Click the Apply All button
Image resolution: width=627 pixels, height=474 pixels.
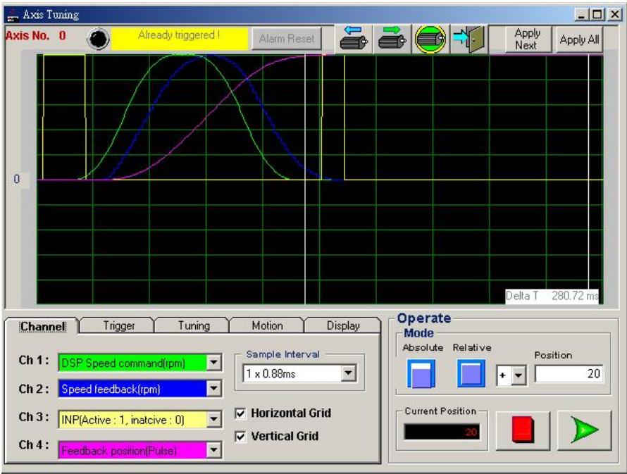[x=579, y=39]
